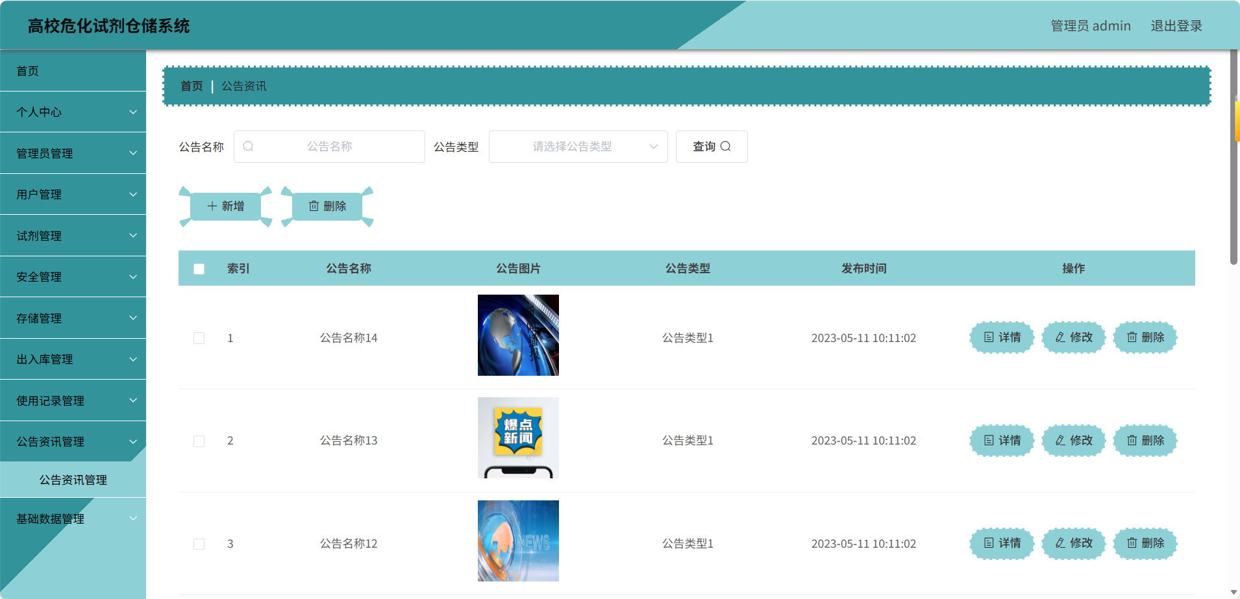1240x599 pixels.
Task: Click the plus icon on 新增 button
Action: (212, 206)
